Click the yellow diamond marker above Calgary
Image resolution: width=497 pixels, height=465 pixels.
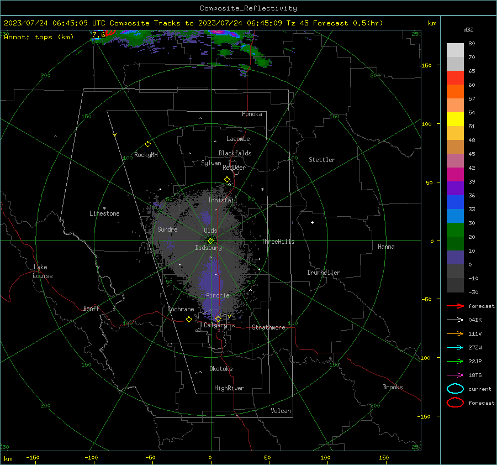pyautogui.click(x=218, y=318)
